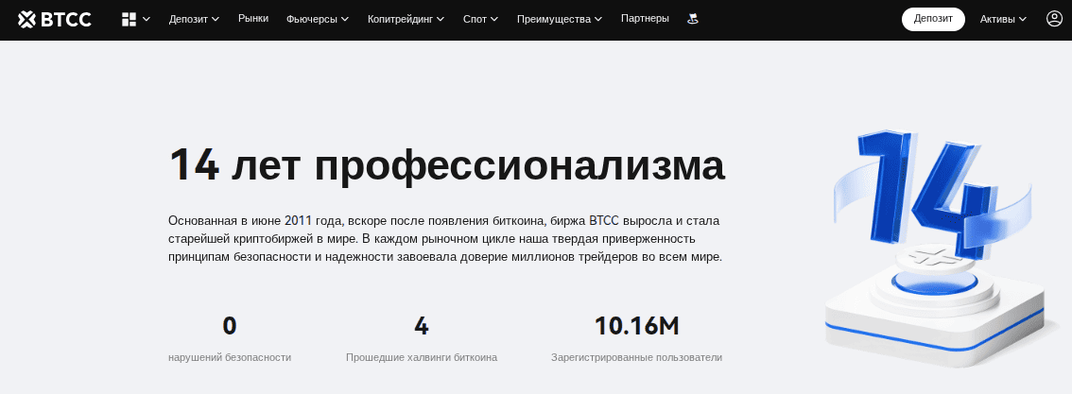The image size is (1072, 394).
Task: Expand the Фьючерсы menu
Action: pos(318,19)
